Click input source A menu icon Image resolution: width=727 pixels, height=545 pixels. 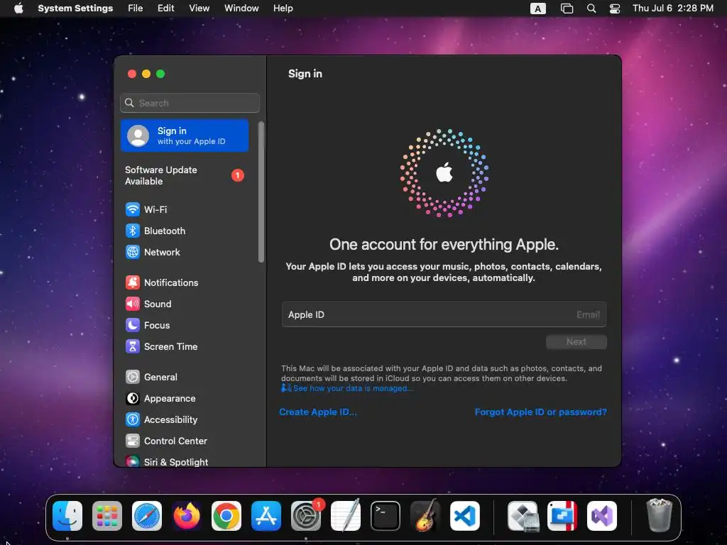point(538,9)
